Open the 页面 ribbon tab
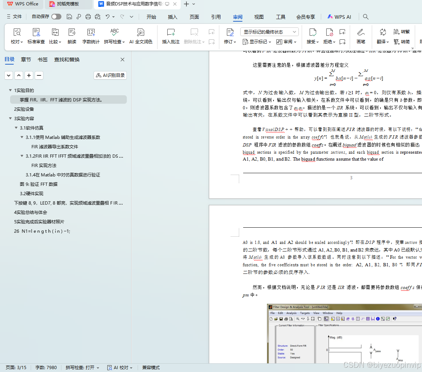Screen dimensions: 422x372 194,17
